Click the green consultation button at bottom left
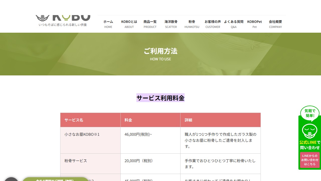 (x=56, y=179)
